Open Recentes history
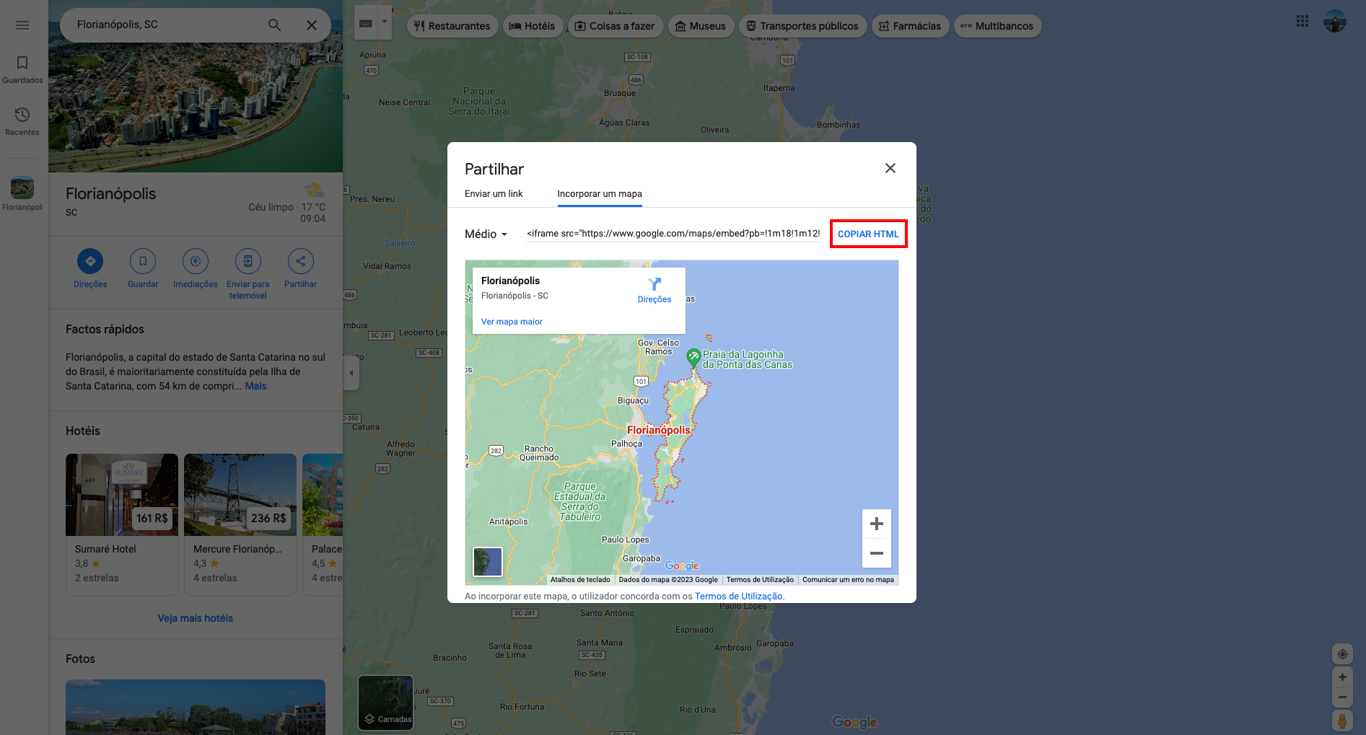The height and width of the screenshot is (735, 1366). (22, 121)
